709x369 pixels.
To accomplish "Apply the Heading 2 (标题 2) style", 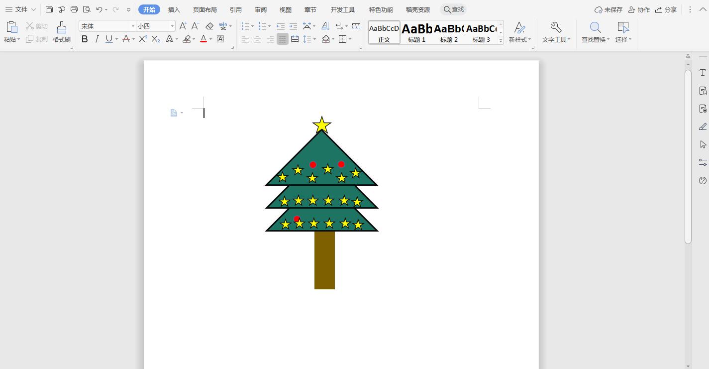I will pos(449,33).
